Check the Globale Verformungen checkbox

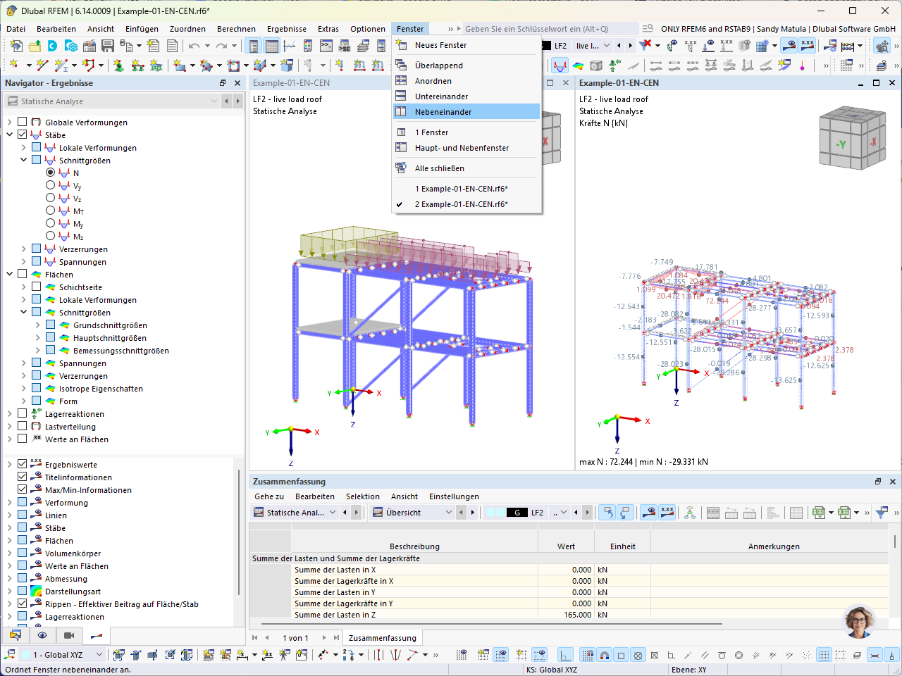point(23,123)
